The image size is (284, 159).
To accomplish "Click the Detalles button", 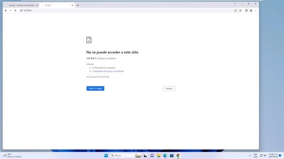I will pyautogui.click(x=169, y=88).
